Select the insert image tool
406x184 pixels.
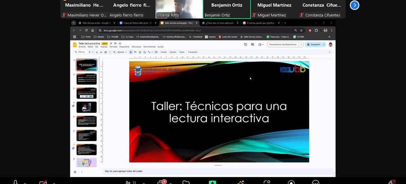coord(140,52)
